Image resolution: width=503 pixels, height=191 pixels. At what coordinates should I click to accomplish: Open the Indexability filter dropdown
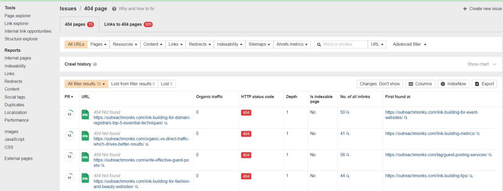[x=229, y=44]
